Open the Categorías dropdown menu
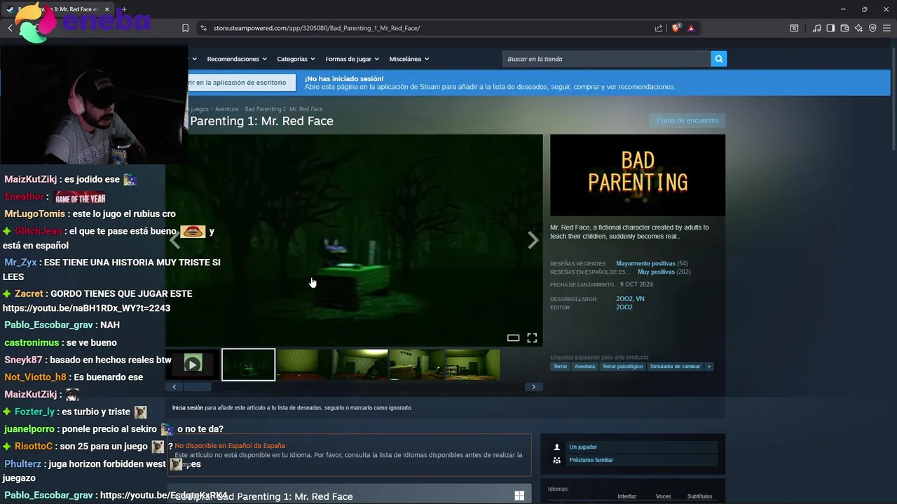 pyautogui.click(x=296, y=59)
